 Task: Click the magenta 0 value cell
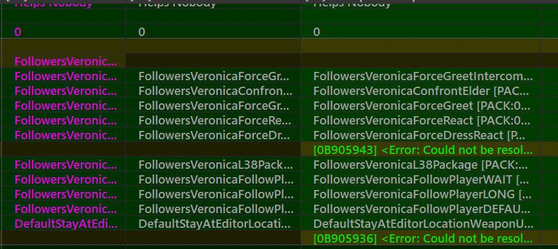pos(64,32)
